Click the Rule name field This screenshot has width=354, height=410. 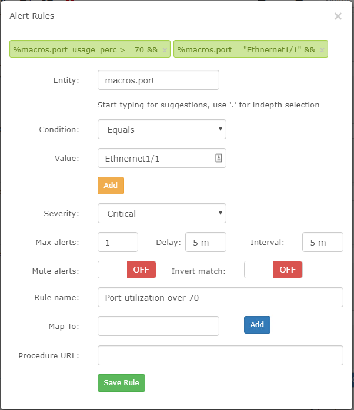(221, 297)
